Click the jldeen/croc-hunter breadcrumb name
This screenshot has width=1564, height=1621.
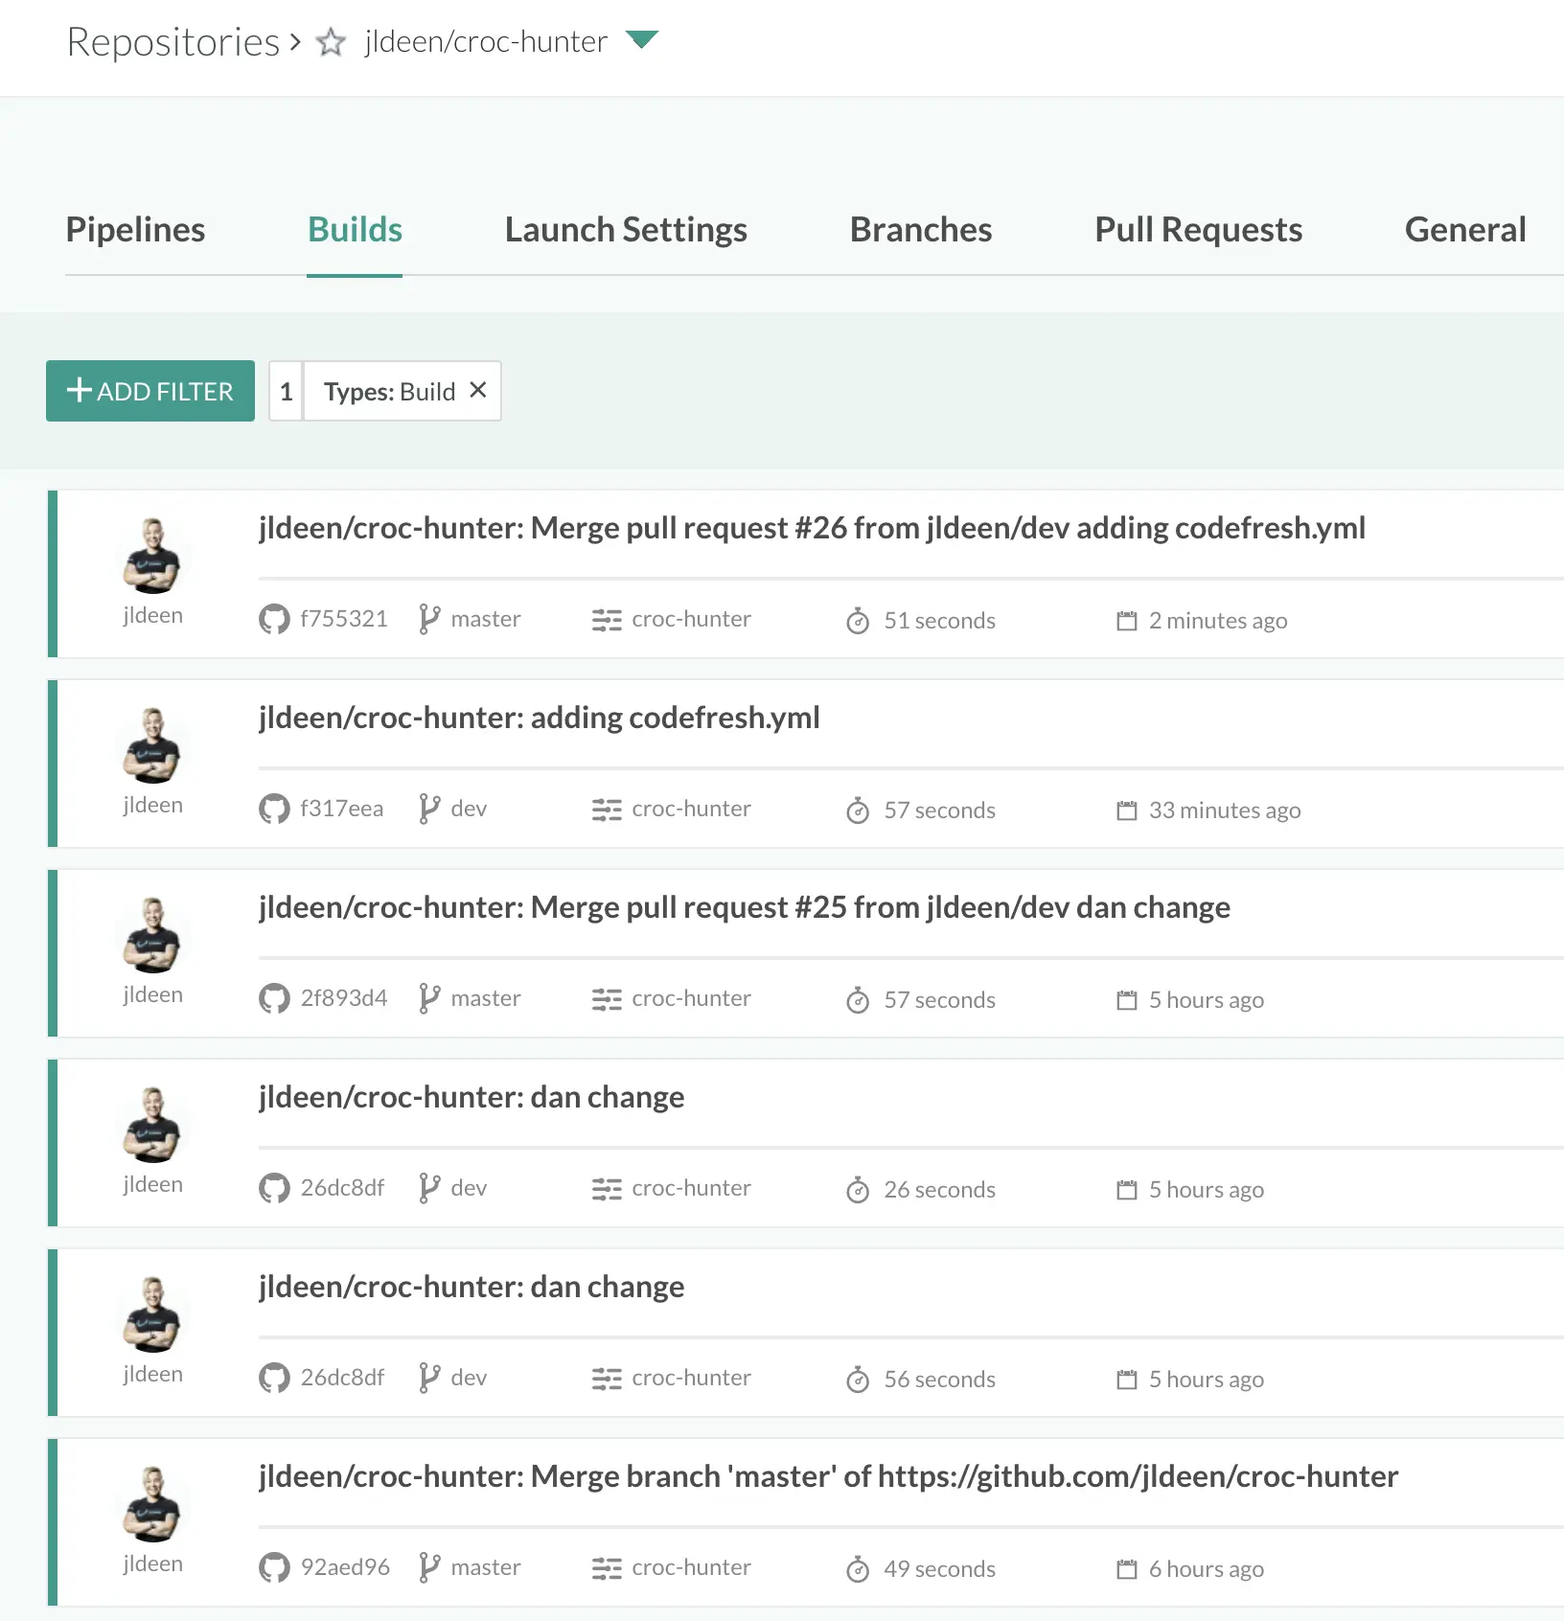486,41
